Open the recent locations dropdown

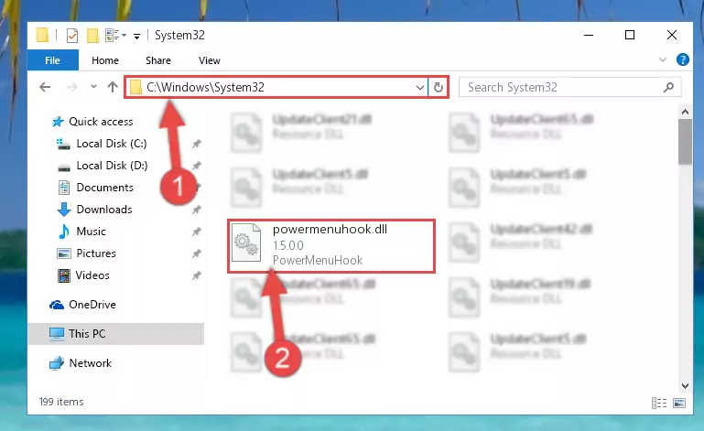[93, 86]
